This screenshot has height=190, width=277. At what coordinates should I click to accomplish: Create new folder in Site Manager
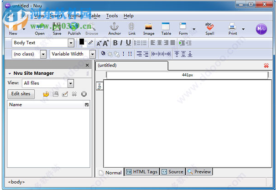point(56,94)
